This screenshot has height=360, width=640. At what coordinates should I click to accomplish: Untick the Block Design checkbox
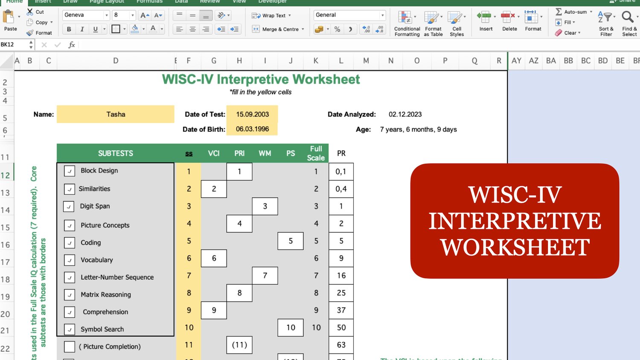click(70, 171)
